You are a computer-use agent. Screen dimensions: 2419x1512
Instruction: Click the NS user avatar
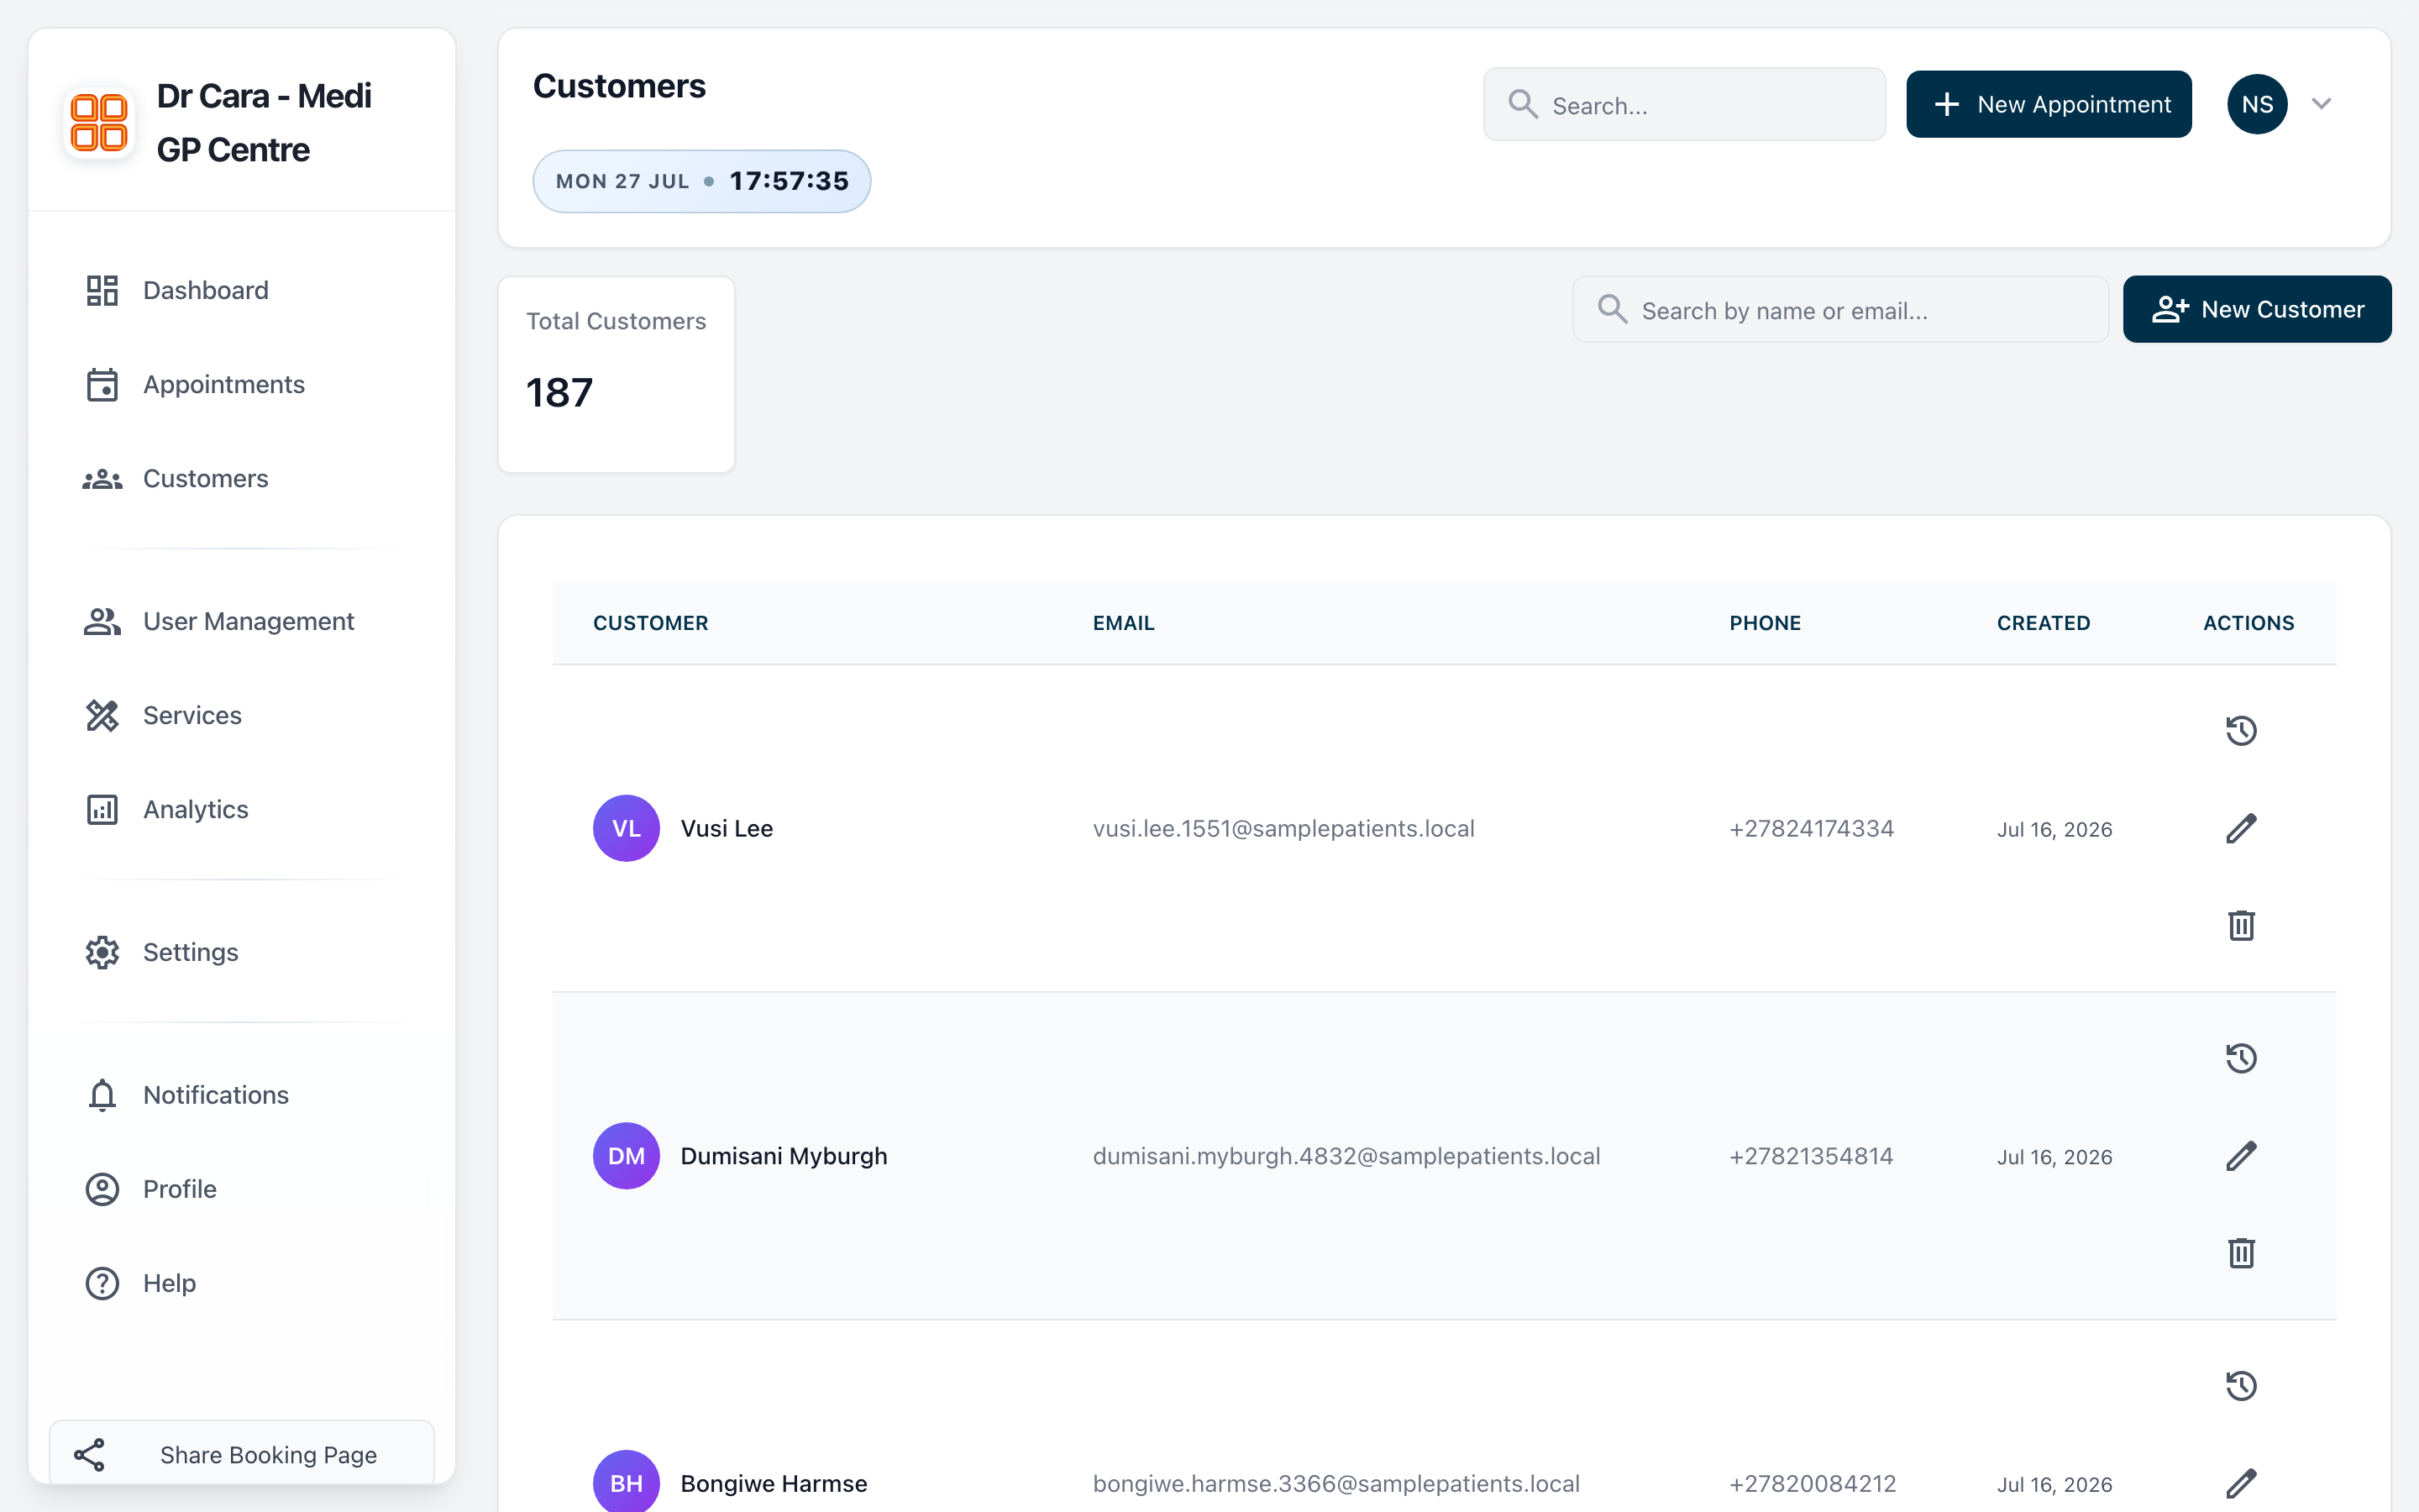2257,104
